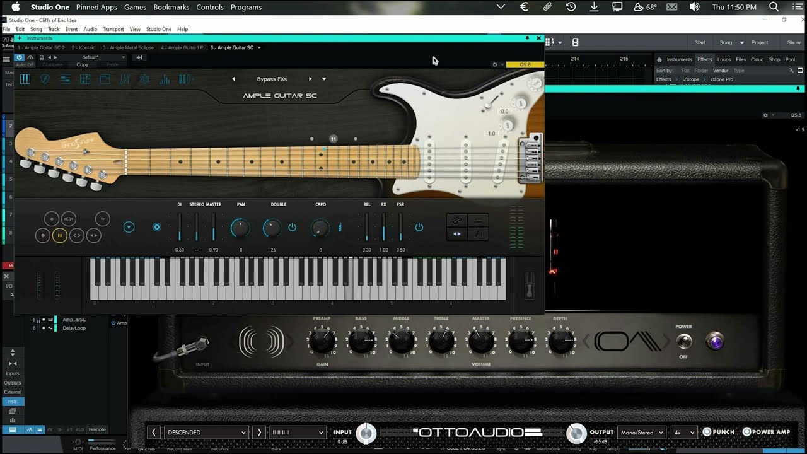Open the horizontal sliders panel icon in Ample Guitar
The height and width of the screenshot is (454, 807).
pyautogui.click(x=65, y=79)
